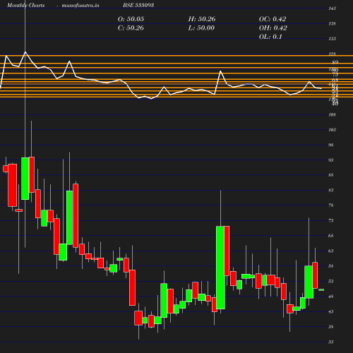Click the "OC: 0.42" reading
The height and width of the screenshot is (353, 353).
pyautogui.click(x=273, y=19)
